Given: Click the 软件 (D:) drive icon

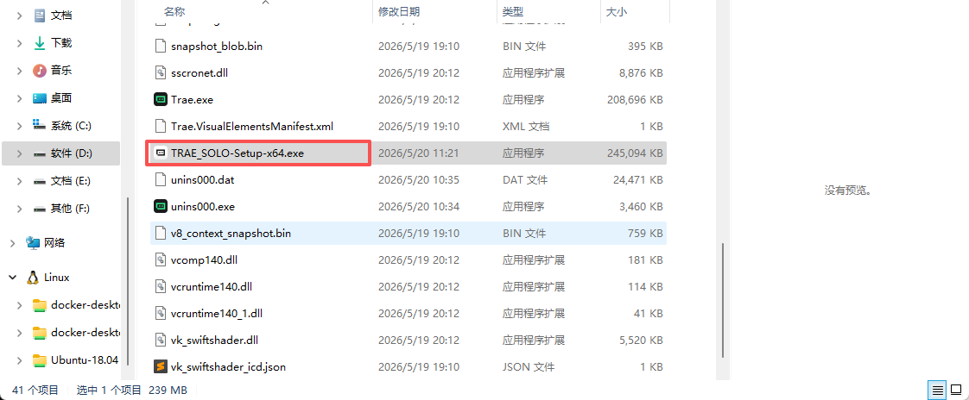Looking at the screenshot, I should (40, 153).
